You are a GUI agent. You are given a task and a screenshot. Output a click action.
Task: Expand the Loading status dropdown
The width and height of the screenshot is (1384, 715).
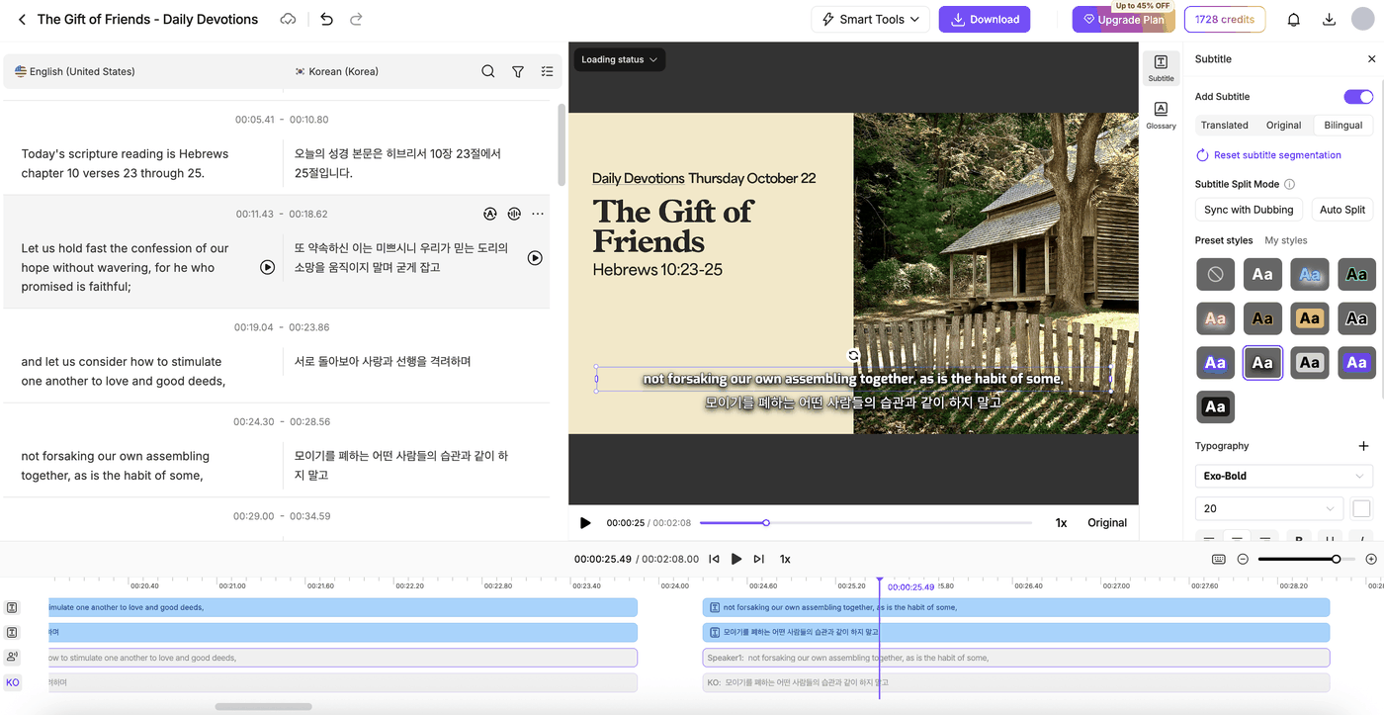pyautogui.click(x=619, y=59)
